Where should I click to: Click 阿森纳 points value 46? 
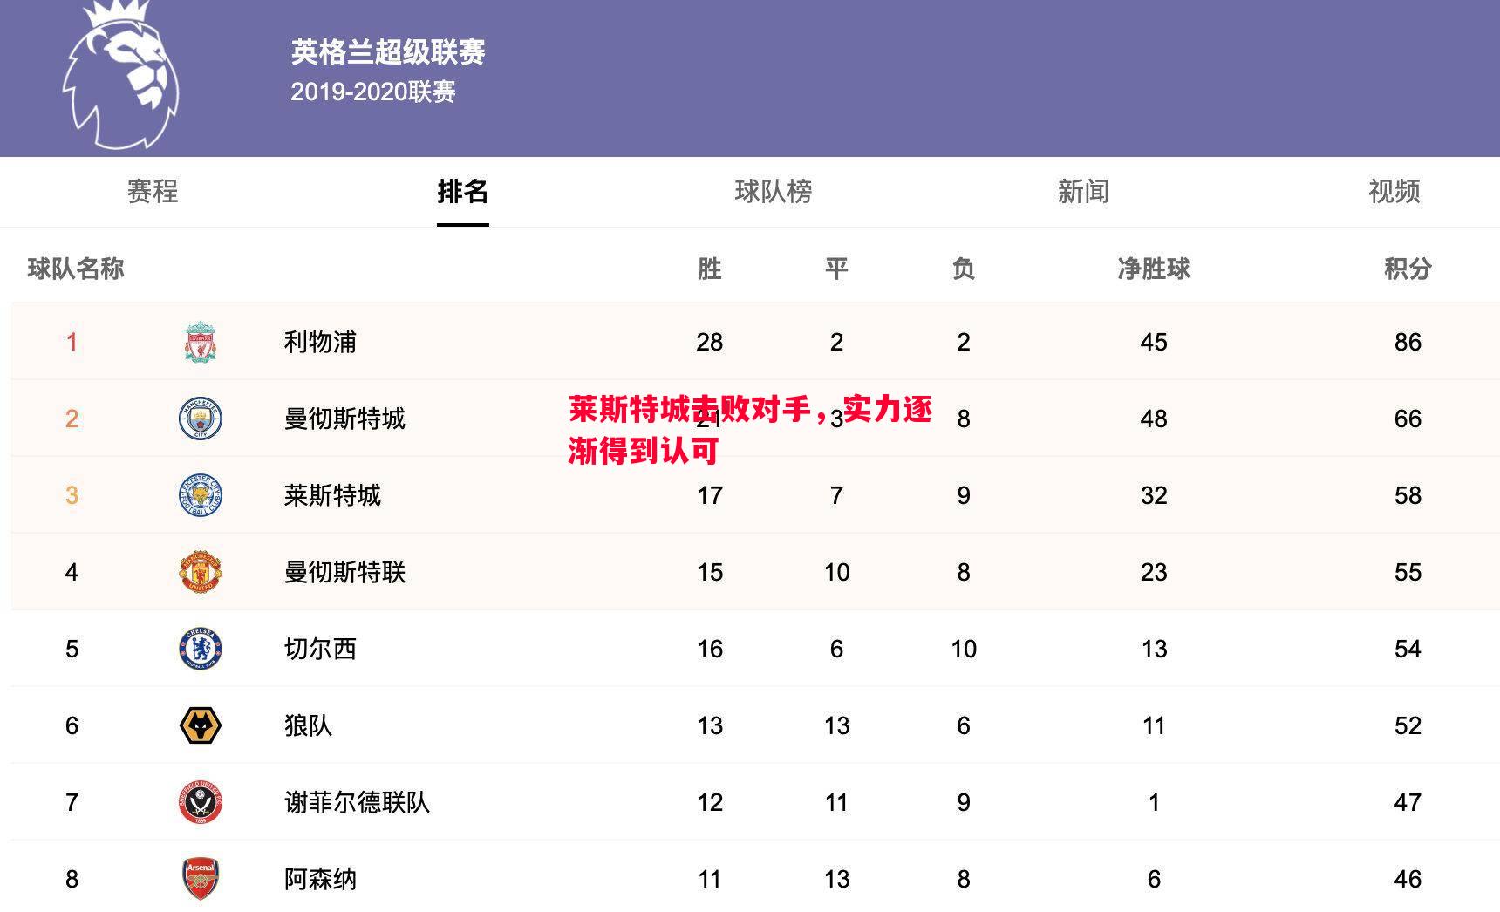click(1408, 879)
